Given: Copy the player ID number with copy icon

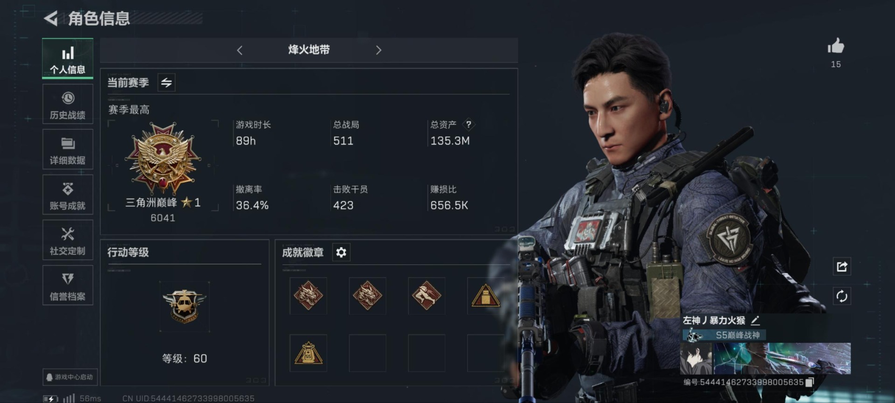Looking at the screenshot, I should (x=810, y=382).
